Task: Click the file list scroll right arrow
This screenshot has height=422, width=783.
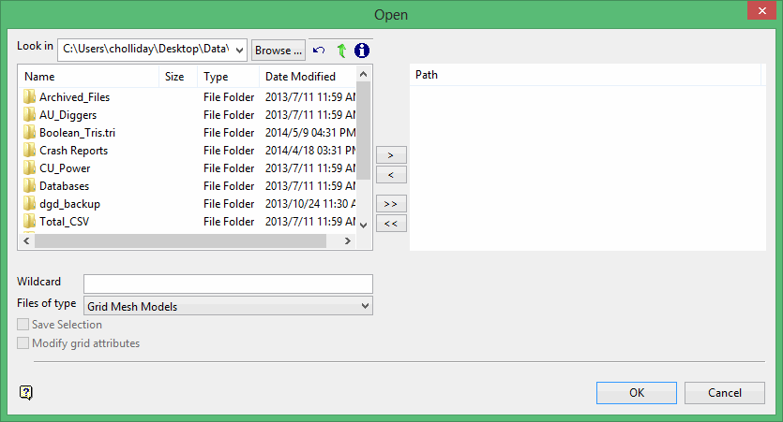Action: tap(348, 240)
